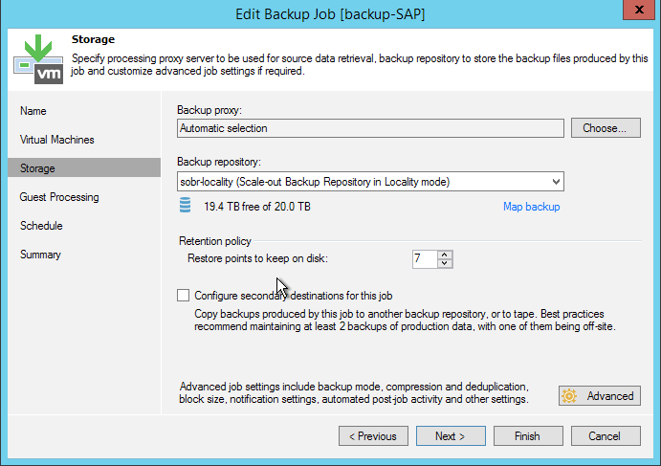This screenshot has height=466, width=661.
Task: Click the Next > button
Action: (450, 436)
